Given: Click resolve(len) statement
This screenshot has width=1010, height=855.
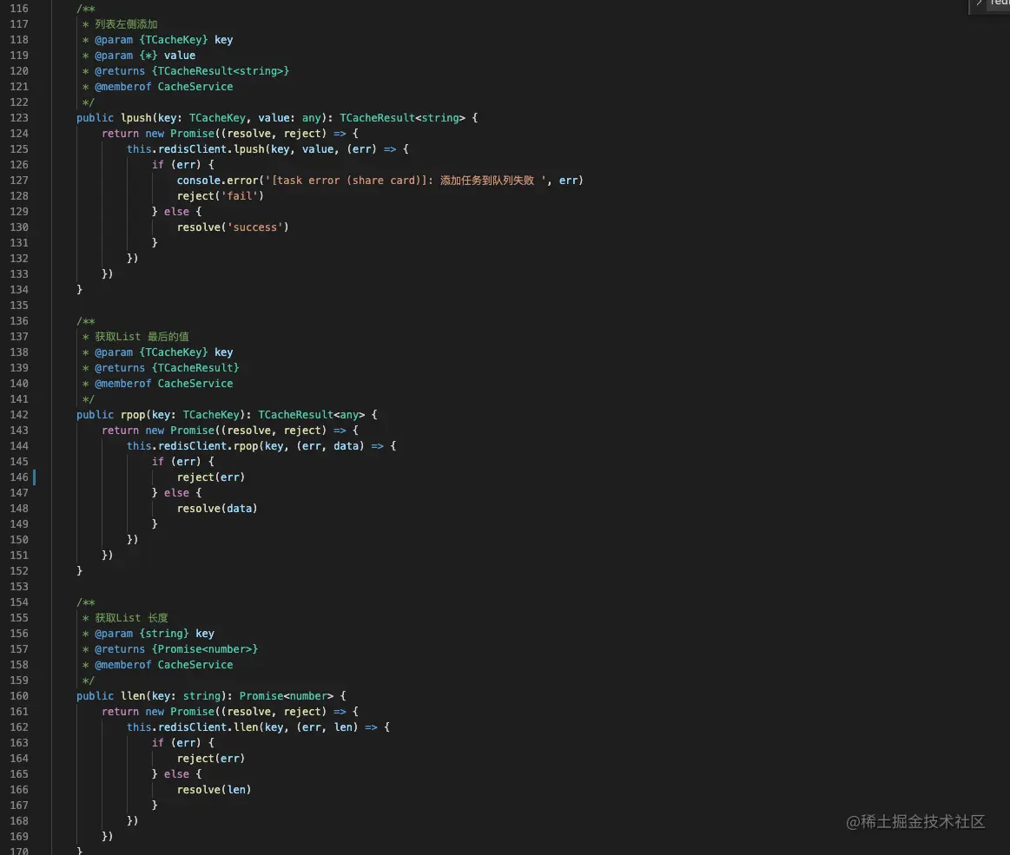Looking at the screenshot, I should pos(214,790).
